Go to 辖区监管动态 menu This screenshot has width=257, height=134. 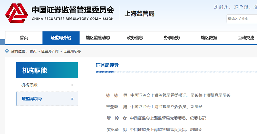point(98,38)
